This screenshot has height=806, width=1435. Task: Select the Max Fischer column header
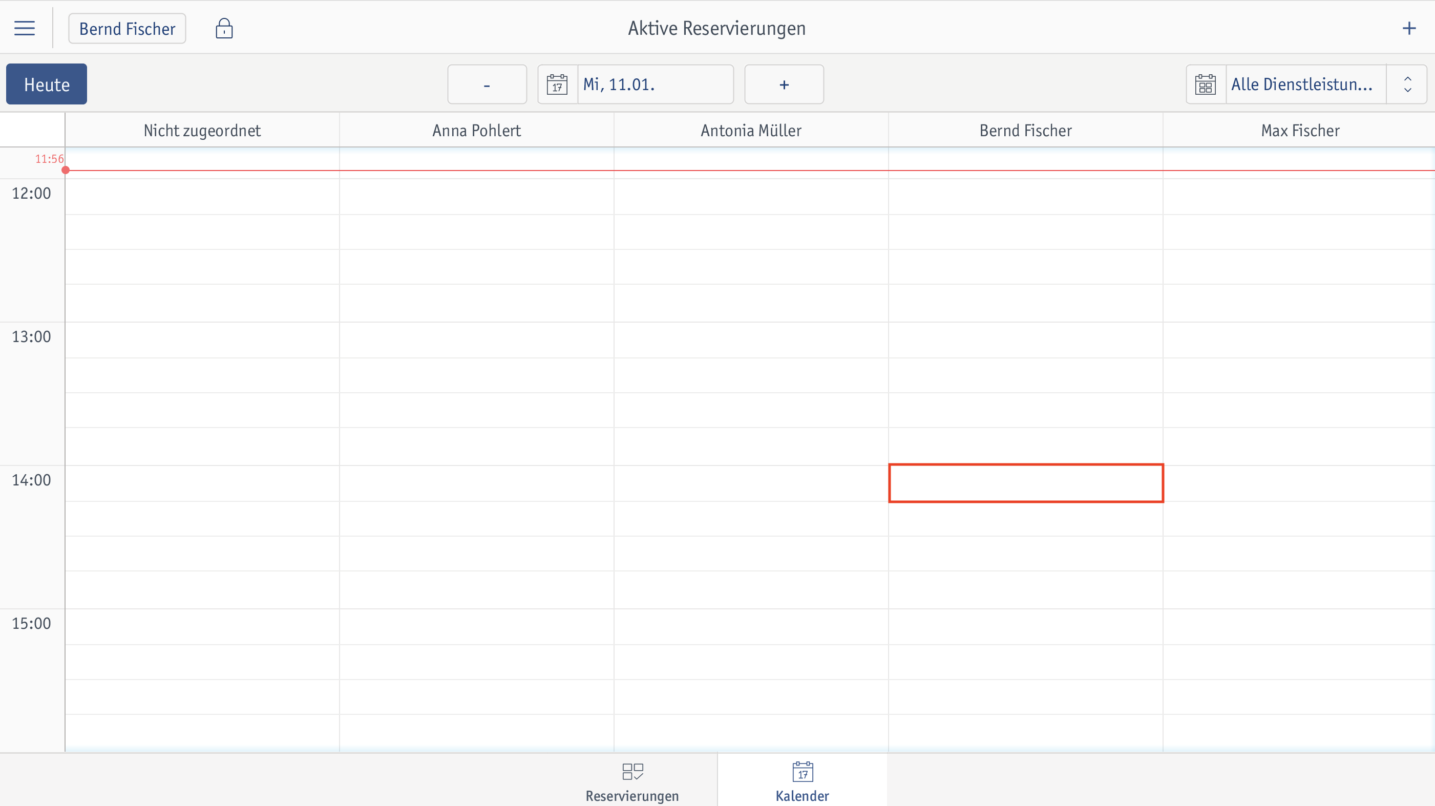click(1299, 131)
